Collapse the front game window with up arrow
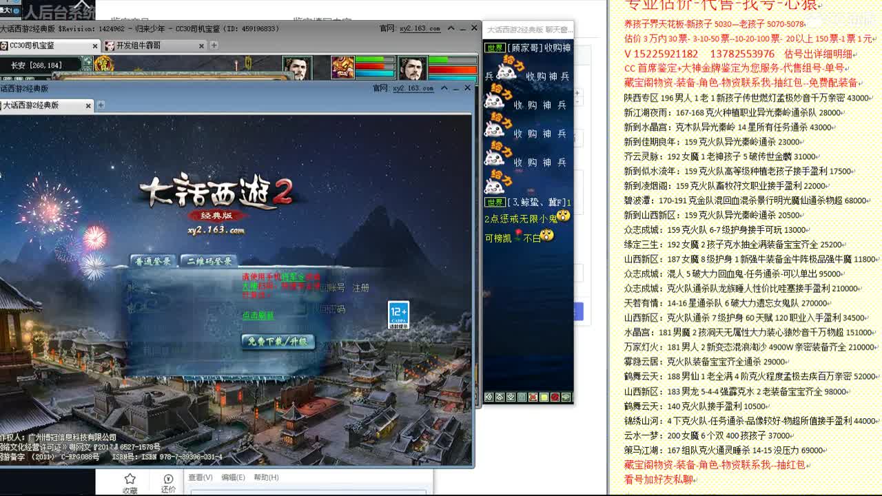The image size is (882, 496). [444, 88]
